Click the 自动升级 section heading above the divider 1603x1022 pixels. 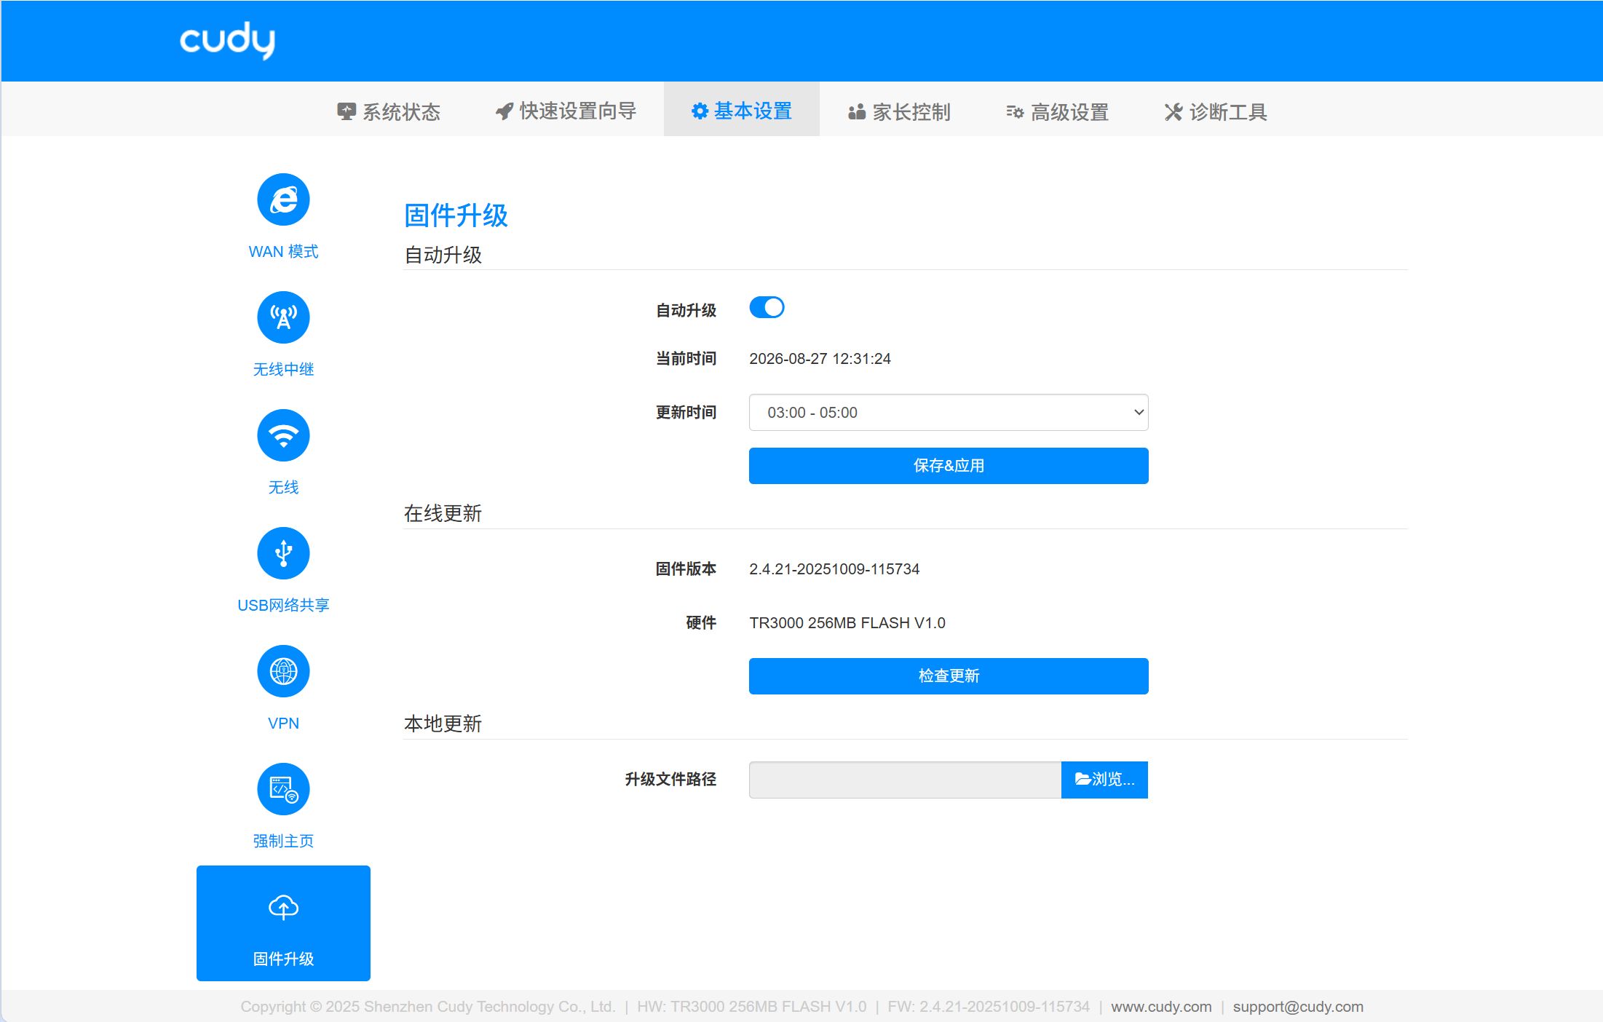click(443, 255)
